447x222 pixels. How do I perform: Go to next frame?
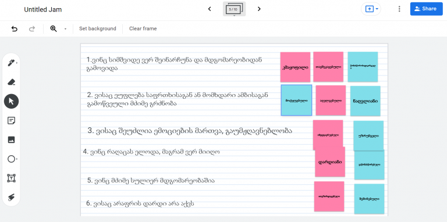(259, 9)
